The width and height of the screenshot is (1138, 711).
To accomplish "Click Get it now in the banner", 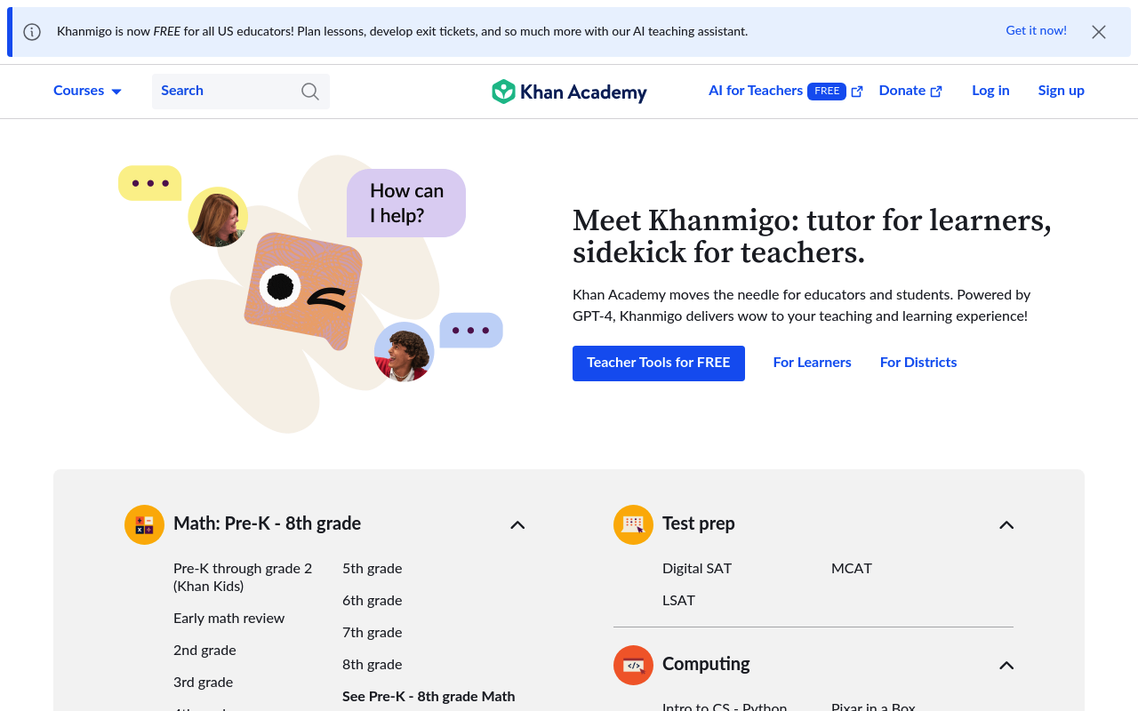I will (x=1036, y=31).
